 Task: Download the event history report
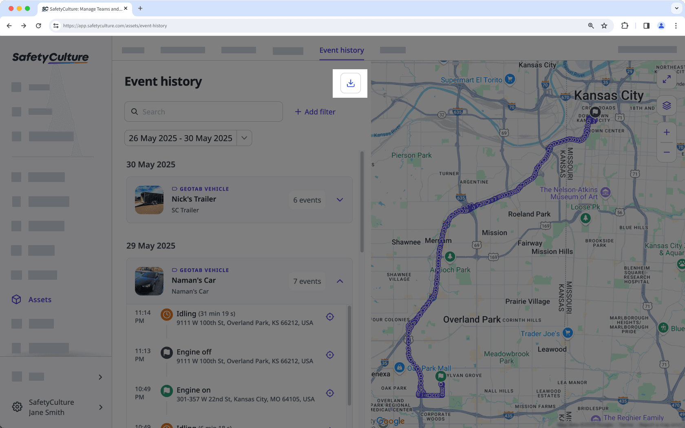[350, 83]
